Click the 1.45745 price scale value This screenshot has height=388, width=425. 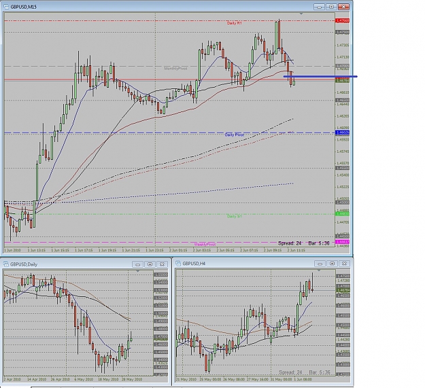click(343, 152)
